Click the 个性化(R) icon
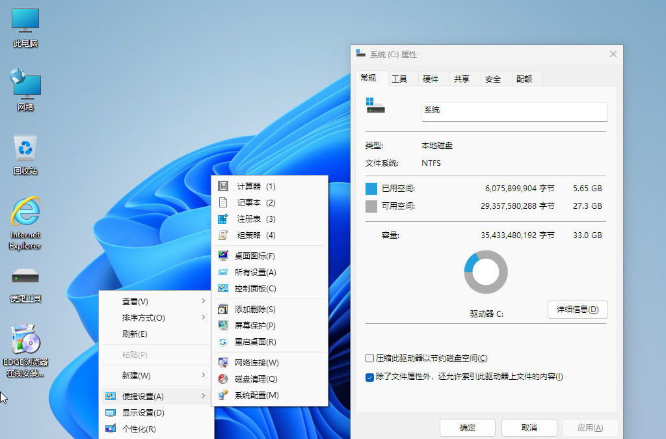The width and height of the screenshot is (666, 439). (x=111, y=429)
